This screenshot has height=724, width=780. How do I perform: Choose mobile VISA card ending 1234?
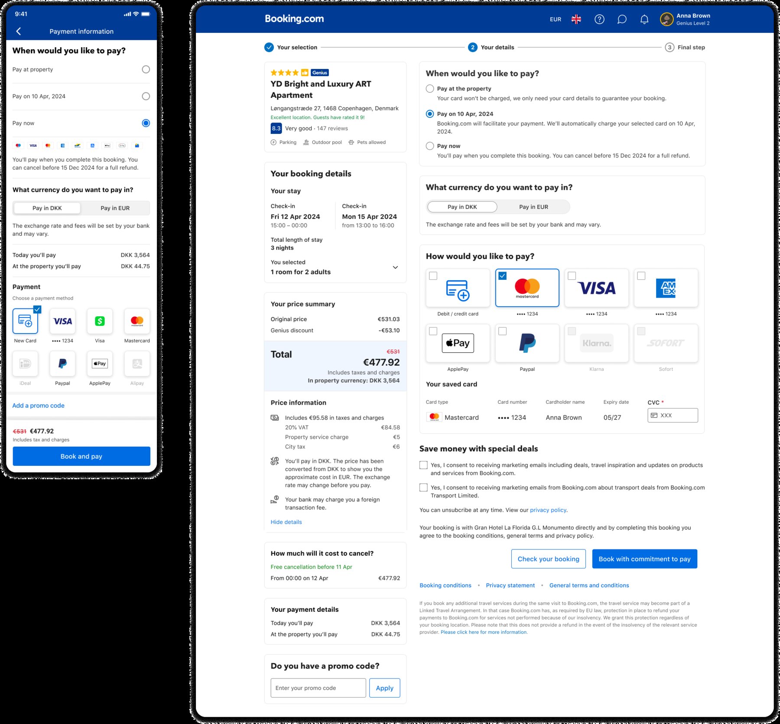point(62,321)
